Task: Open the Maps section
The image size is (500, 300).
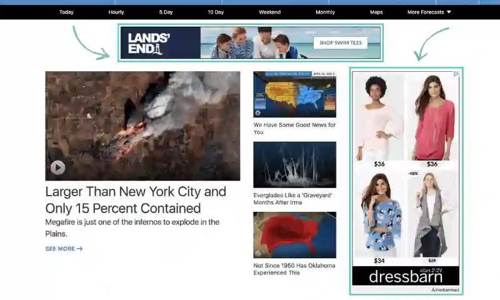Action: (x=376, y=12)
